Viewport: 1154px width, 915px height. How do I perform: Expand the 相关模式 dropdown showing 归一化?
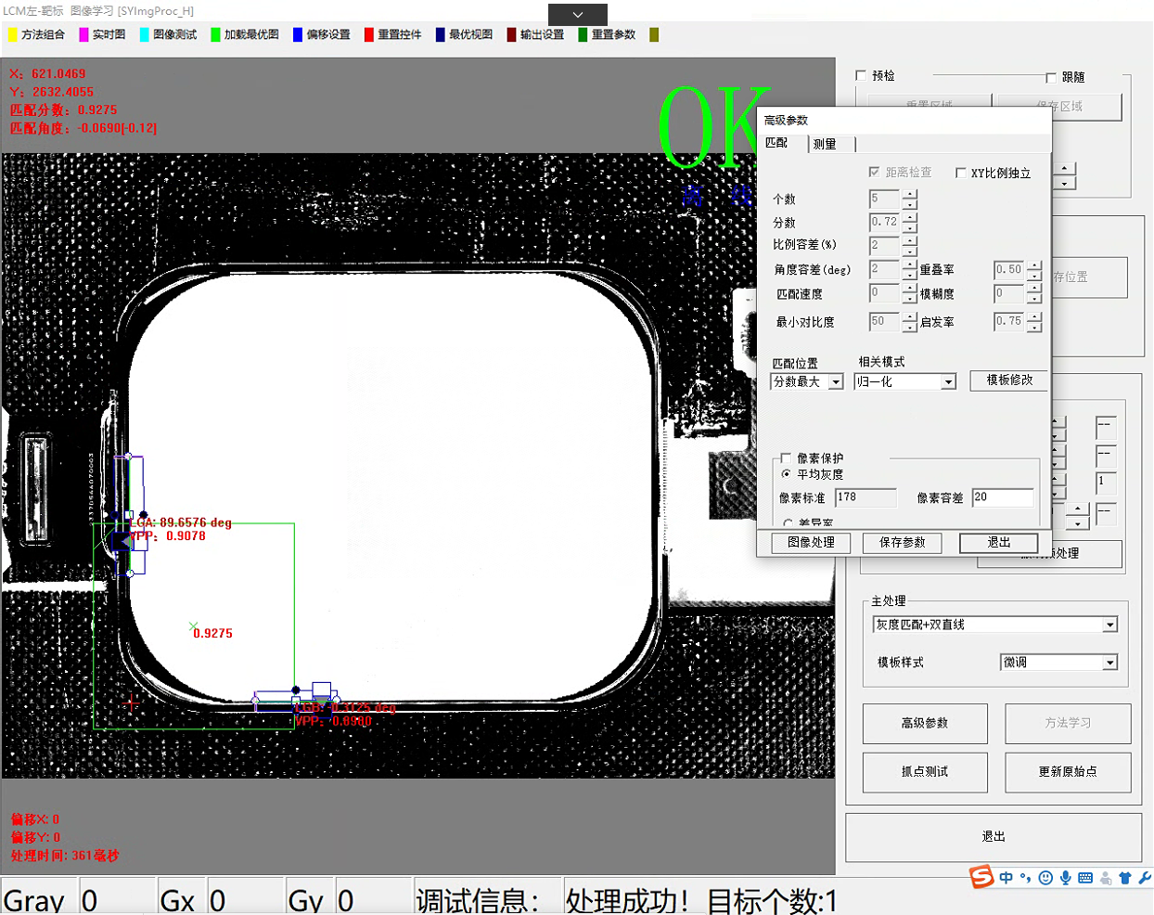[x=948, y=382]
